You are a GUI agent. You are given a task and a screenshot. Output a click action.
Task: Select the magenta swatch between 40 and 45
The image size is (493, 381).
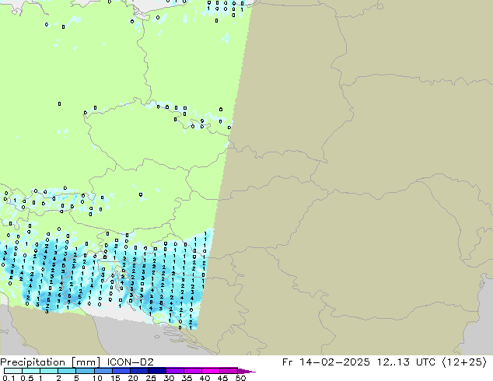[x=211, y=371]
